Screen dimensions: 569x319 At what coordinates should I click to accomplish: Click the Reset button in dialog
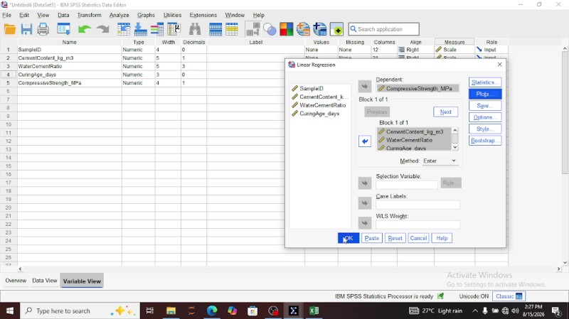point(395,238)
